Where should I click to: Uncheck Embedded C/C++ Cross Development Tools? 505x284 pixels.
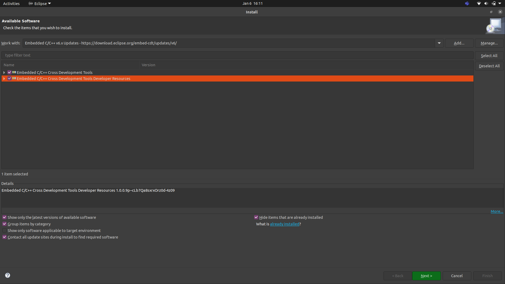[x=9, y=72]
